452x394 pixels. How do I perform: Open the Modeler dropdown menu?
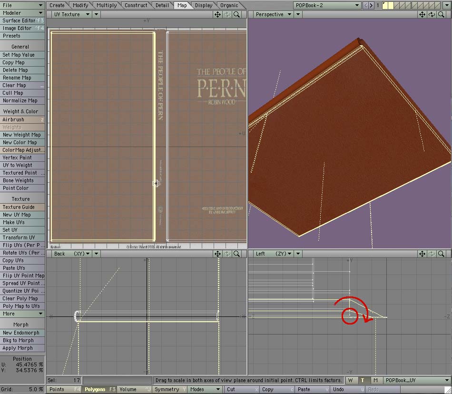(x=22, y=13)
